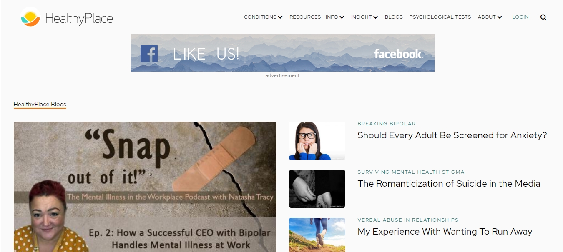Click the HealthyPlace sun logo
This screenshot has width=563, height=252.
coord(30,18)
